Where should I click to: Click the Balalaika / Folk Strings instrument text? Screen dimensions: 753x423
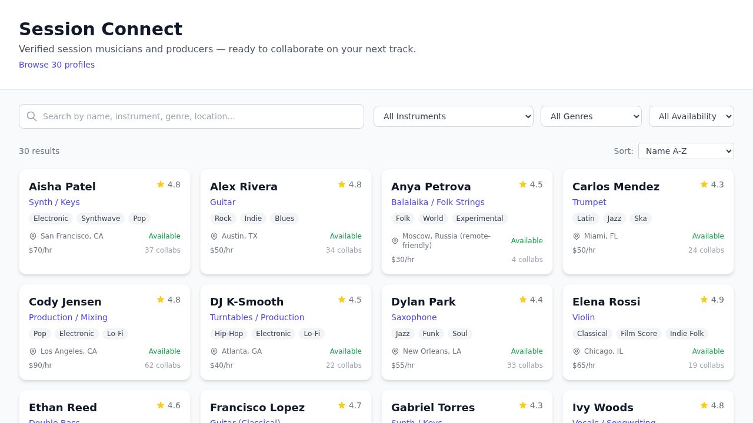coord(438,202)
